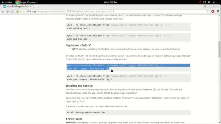Viewport: 221px width, 124px height.
Task: Go back with the browser back arrow
Action: pyautogui.click(x=3, y=11)
